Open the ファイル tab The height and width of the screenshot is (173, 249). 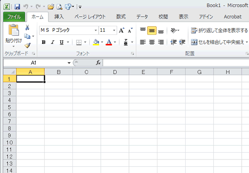[x=14, y=17]
